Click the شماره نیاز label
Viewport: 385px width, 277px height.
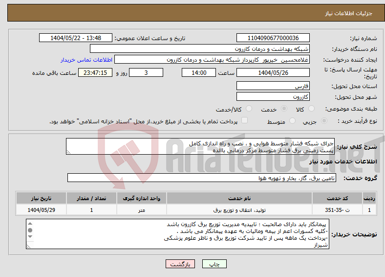[364, 38]
